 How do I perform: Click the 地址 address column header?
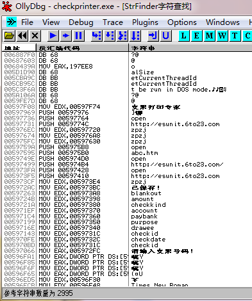click(19, 48)
